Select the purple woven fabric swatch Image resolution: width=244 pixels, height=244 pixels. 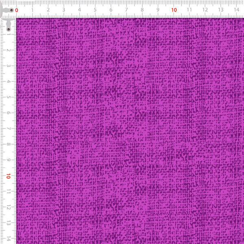pos(130,130)
